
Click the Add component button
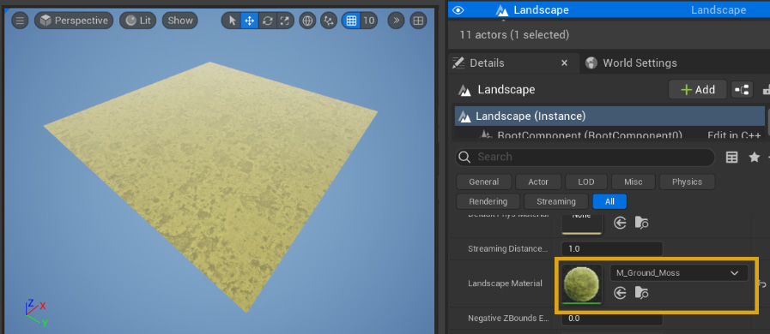(697, 90)
